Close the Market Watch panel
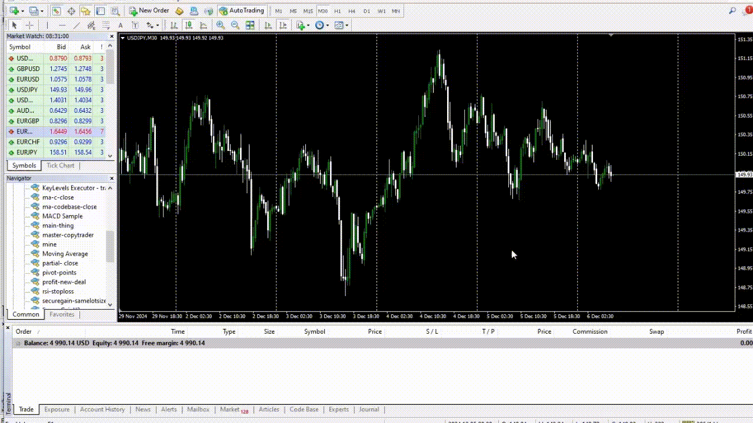The width and height of the screenshot is (753, 423). click(112, 36)
